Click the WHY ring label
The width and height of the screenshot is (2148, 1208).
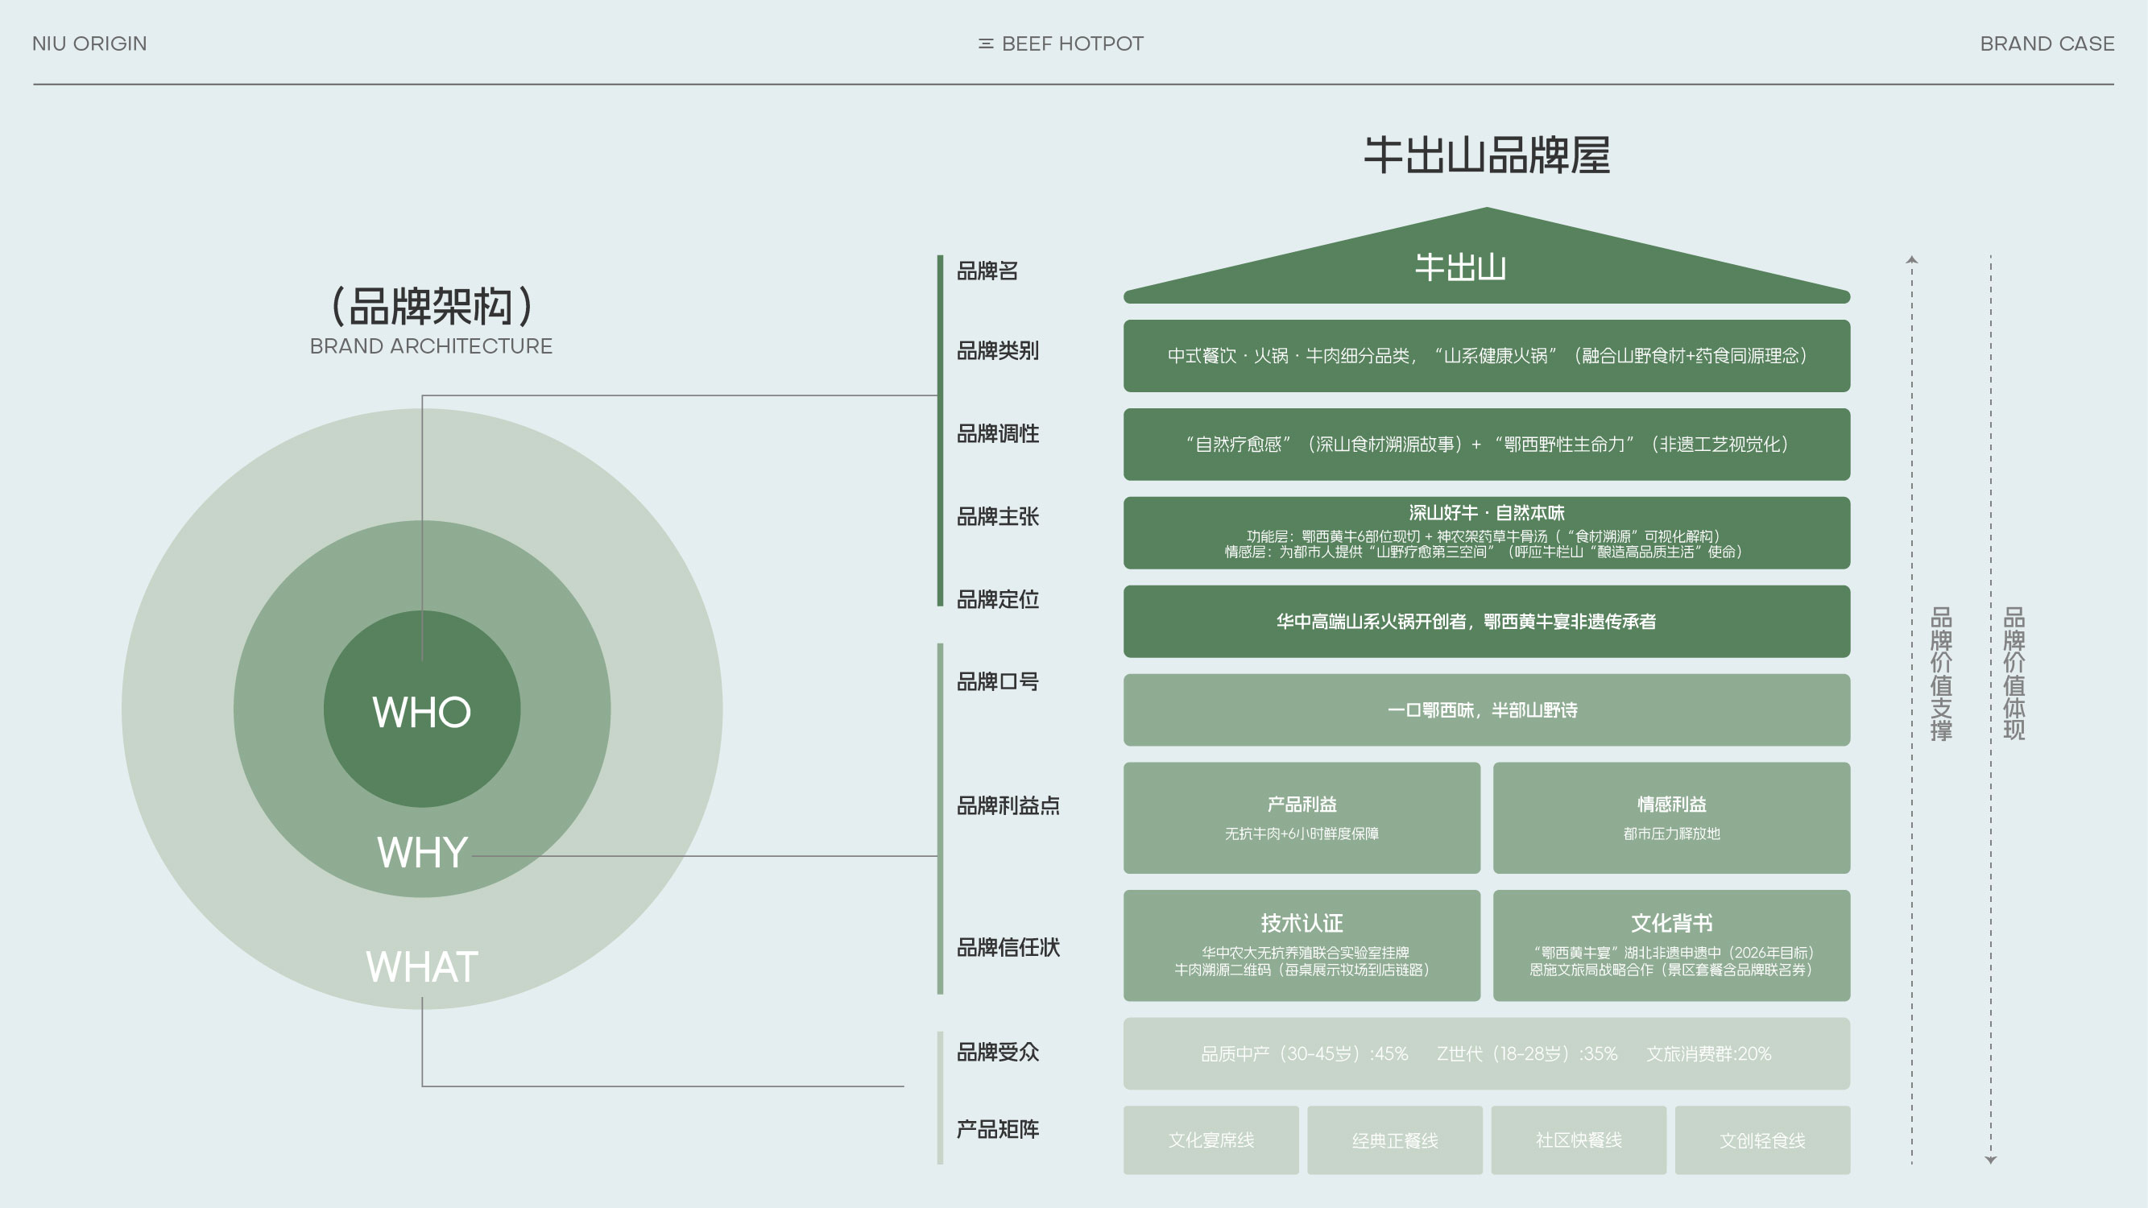pos(422,852)
